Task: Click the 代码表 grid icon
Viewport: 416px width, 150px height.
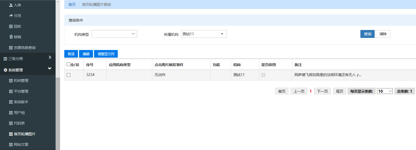Action: (11, 123)
